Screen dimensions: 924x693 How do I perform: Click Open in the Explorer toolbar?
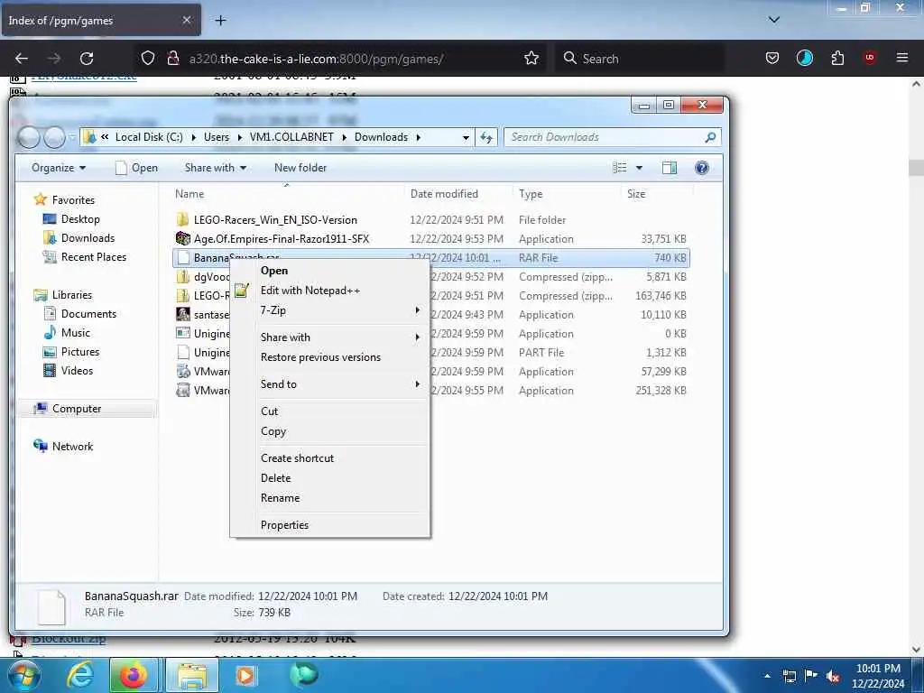click(137, 168)
